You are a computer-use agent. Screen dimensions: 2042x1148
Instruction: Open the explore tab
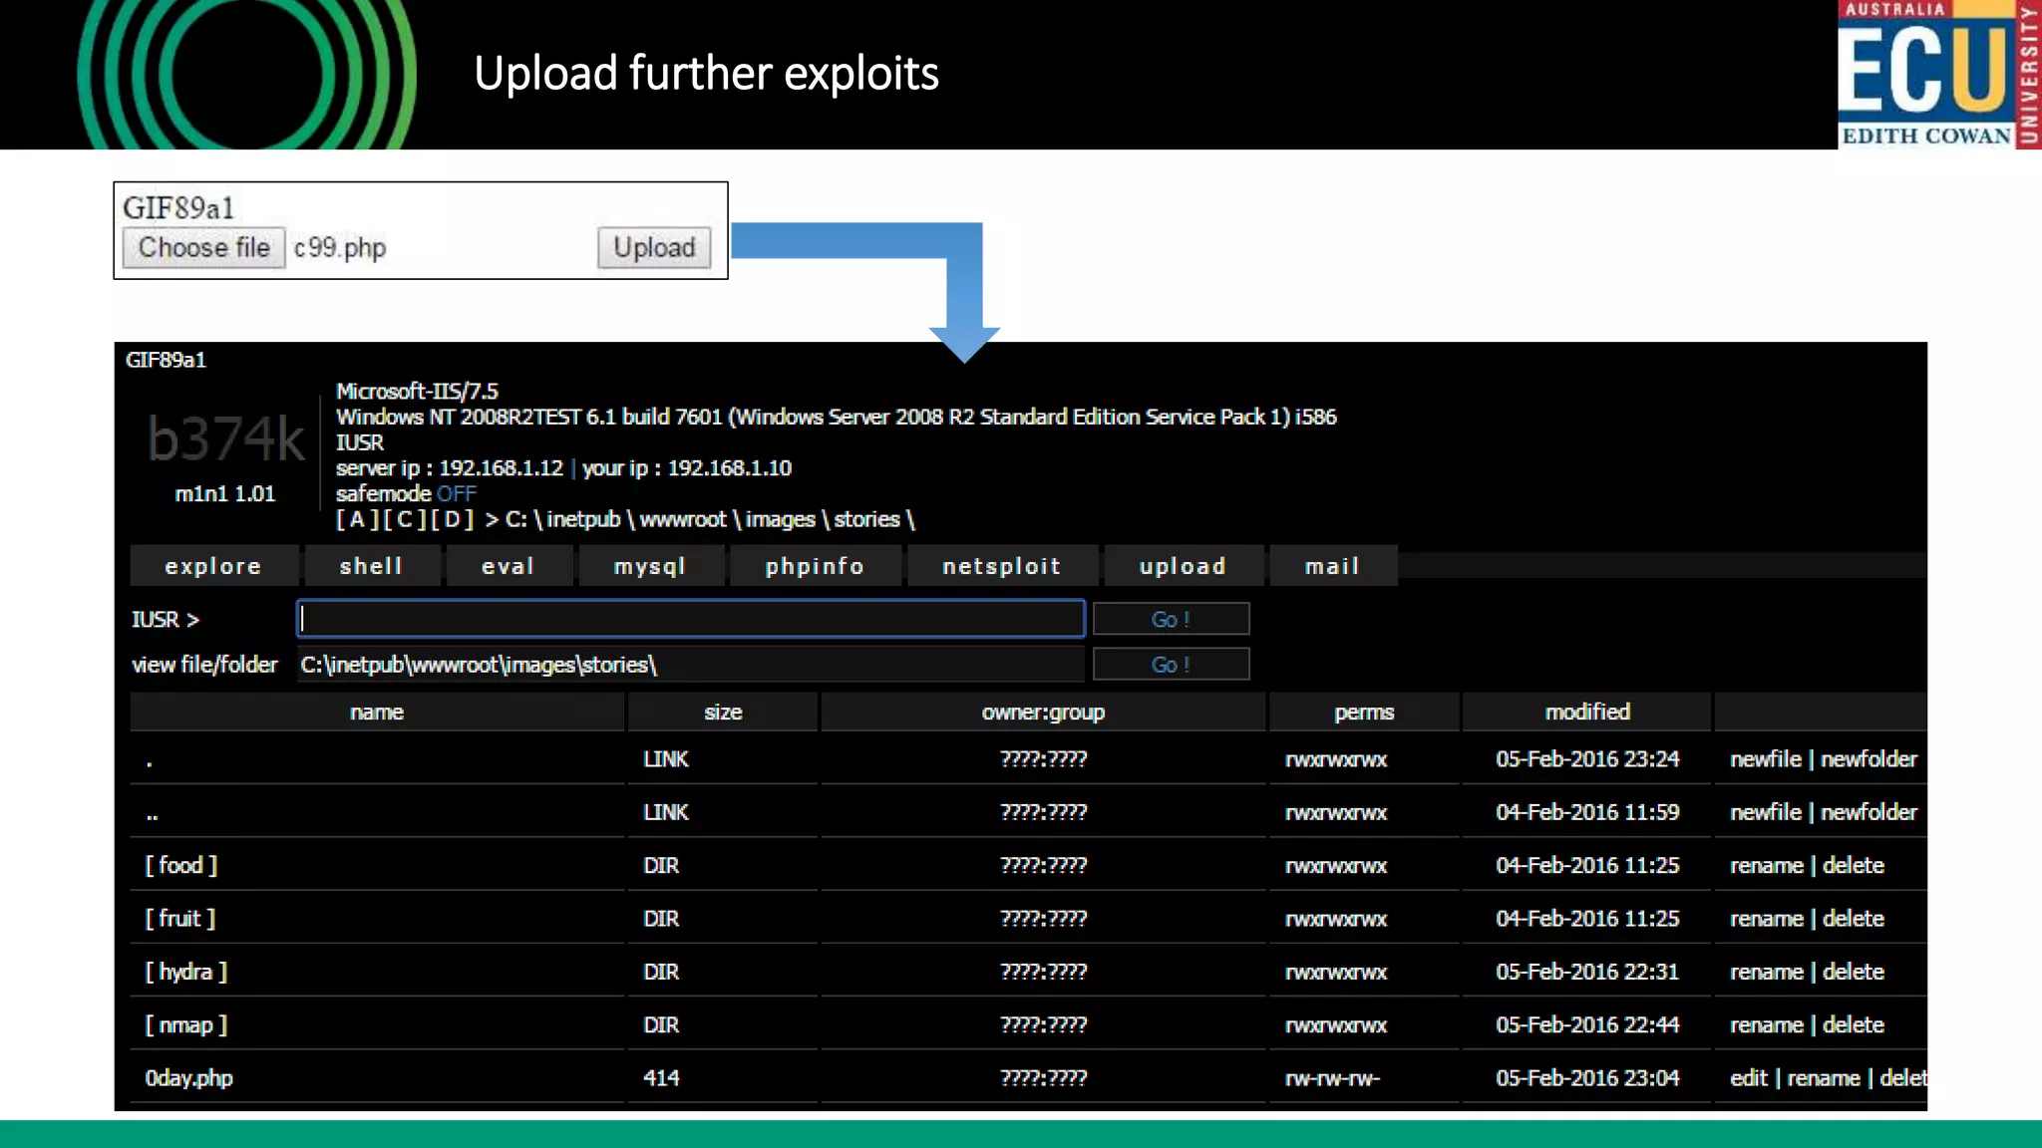(213, 566)
